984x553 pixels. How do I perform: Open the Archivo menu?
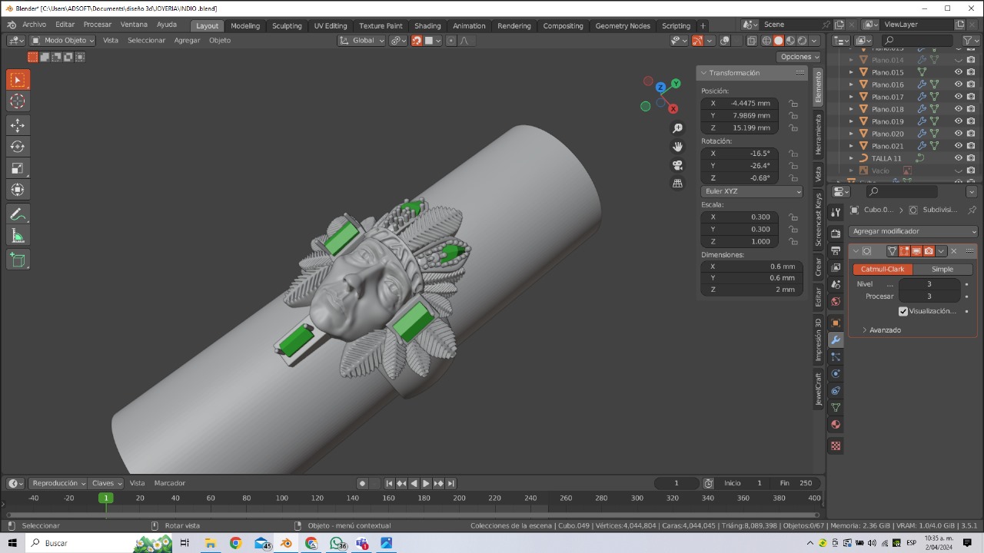pos(34,25)
